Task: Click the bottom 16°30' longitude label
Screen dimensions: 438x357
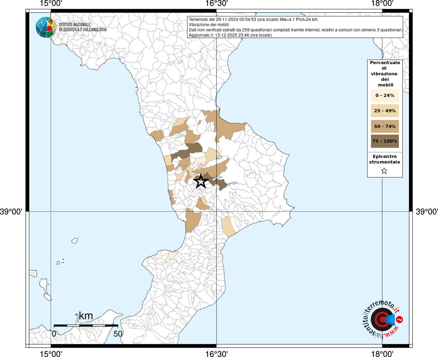Action: [x=216, y=354]
